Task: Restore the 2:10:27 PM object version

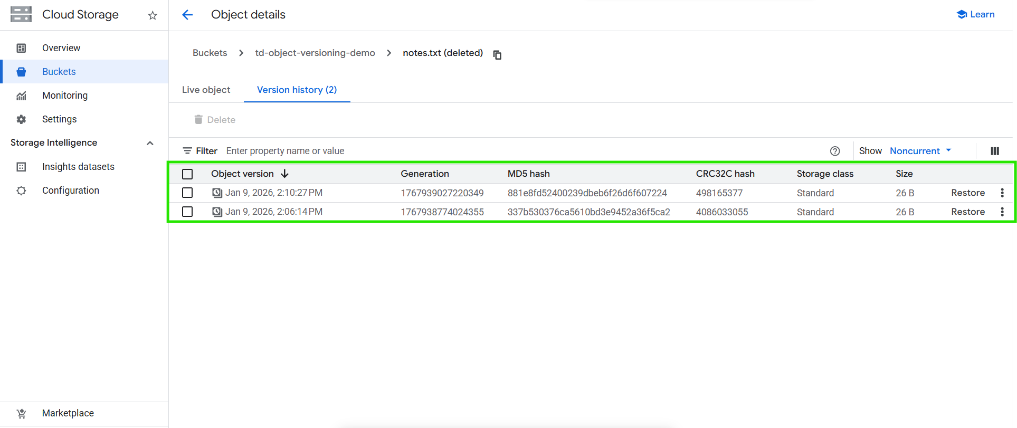Action: 967,193
